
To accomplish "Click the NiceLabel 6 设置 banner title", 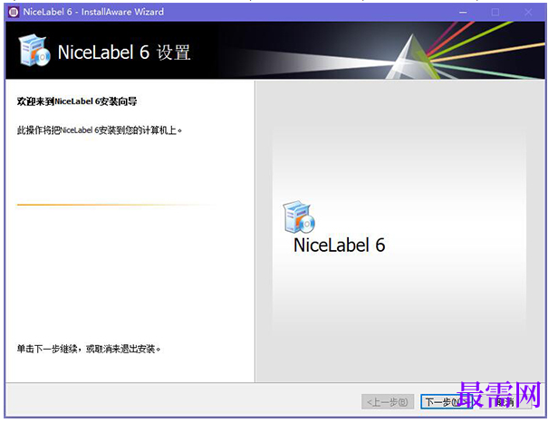I will click(x=124, y=53).
